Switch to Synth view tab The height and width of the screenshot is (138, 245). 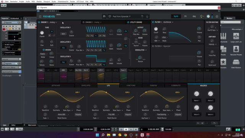(176, 16)
